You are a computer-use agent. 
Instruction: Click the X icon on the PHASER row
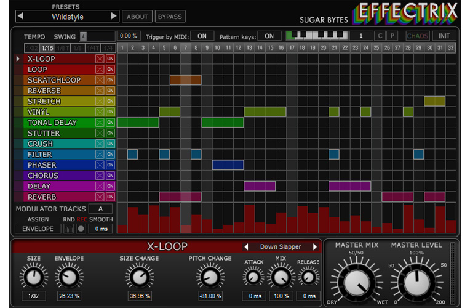[x=100, y=165]
